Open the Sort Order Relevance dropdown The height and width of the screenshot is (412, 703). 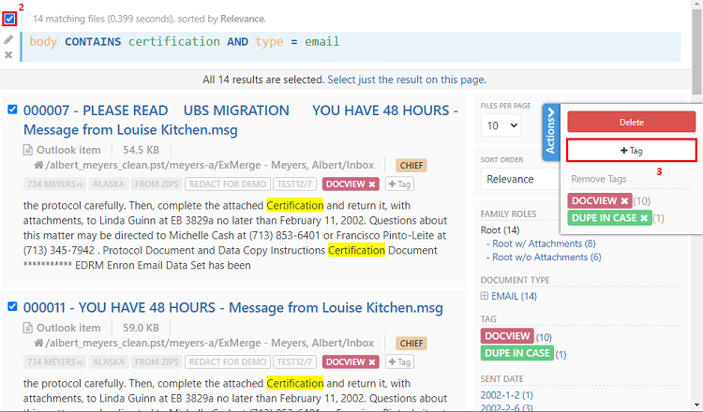click(520, 179)
